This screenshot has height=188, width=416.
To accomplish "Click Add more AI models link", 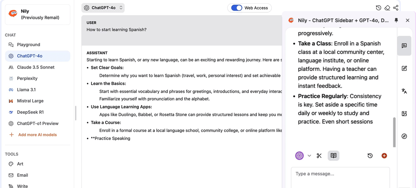I will [x=37, y=135].
